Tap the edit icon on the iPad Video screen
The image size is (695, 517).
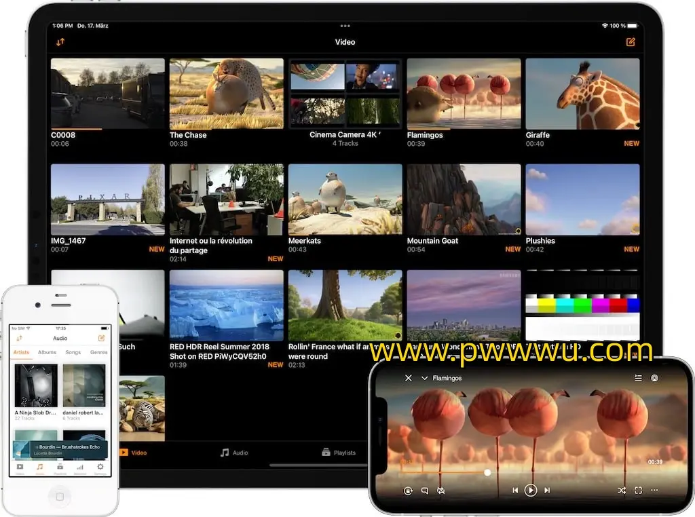(631, 42)
